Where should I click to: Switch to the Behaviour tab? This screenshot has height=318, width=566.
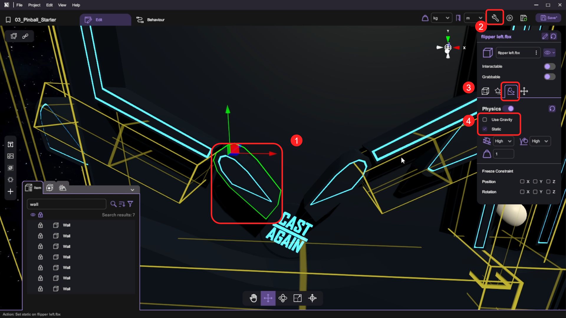tap(151, 20)
